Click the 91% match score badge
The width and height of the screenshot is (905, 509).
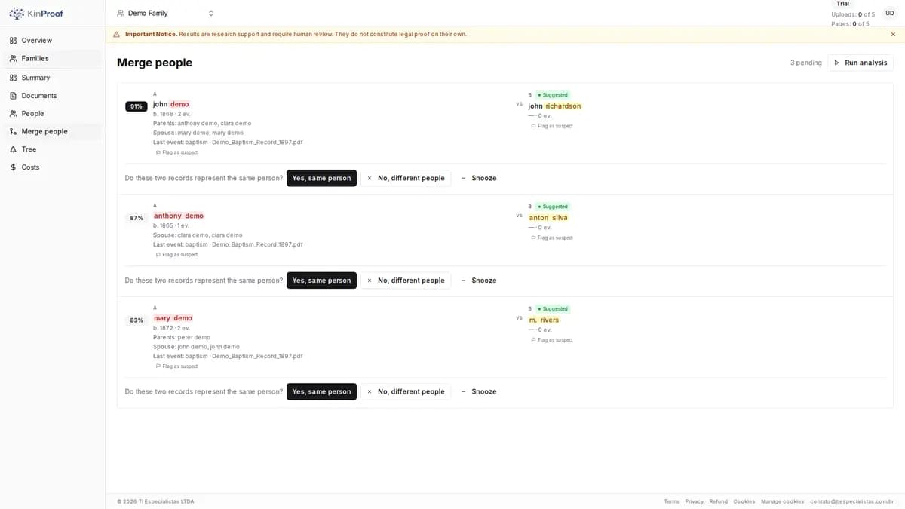[137, 106]
